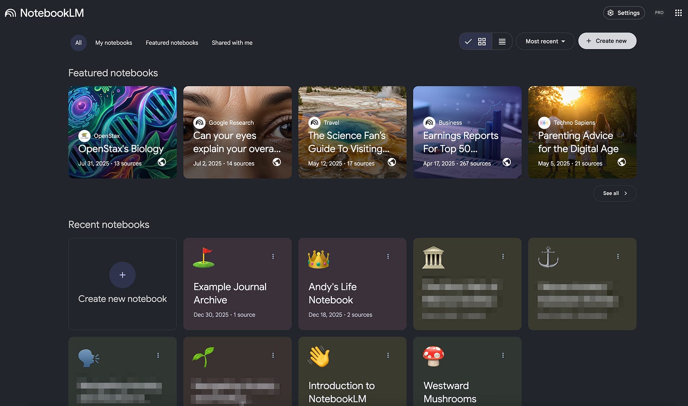Click the Techno Sapiens publisher logo

(x=544, y=123)
